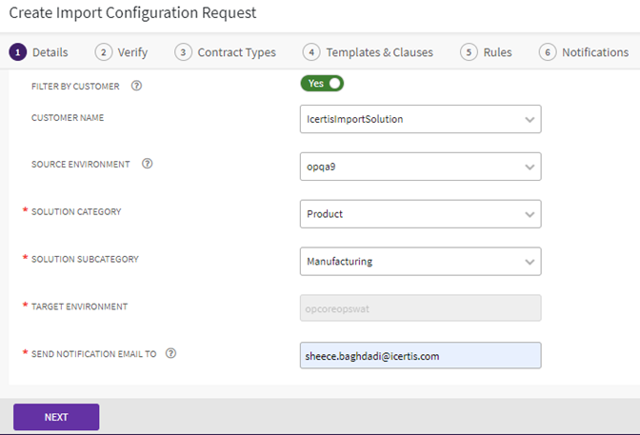This screenshot has height=435, width=640.
Task: Click help icon beside Send Notification Email To
Action: click(x=171, y=353)
